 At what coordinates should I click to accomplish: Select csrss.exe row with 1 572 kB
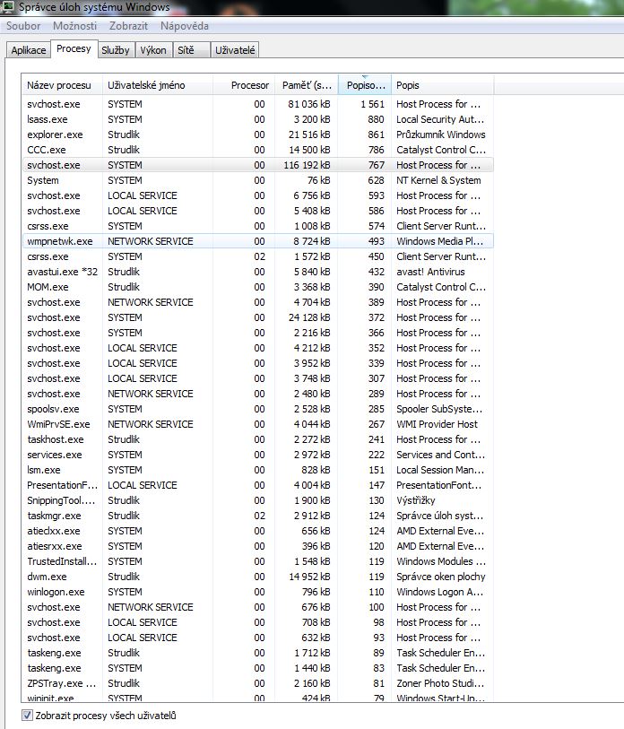[257, 256]
